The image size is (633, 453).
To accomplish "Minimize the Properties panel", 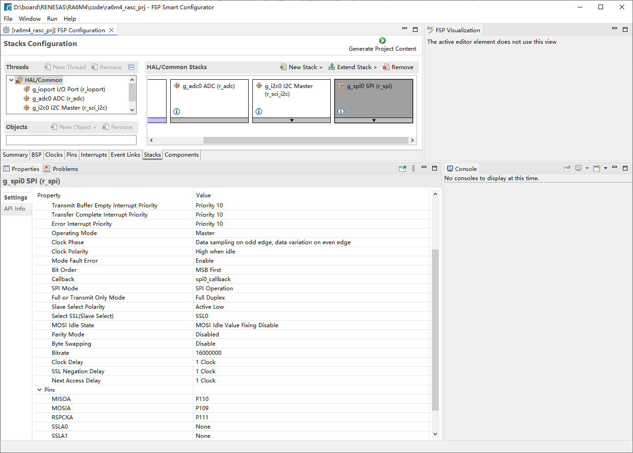I will tap(424, 167).
